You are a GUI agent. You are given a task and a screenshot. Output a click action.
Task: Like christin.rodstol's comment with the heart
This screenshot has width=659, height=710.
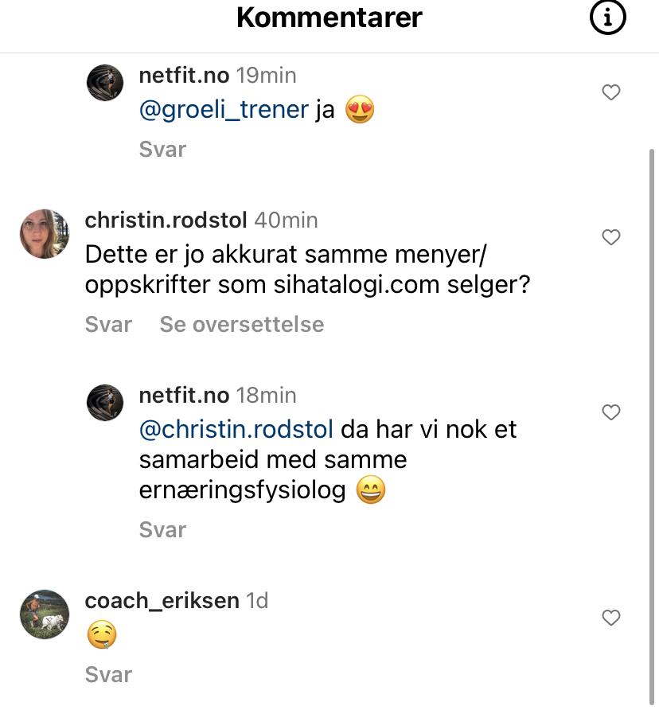point(611,237)
